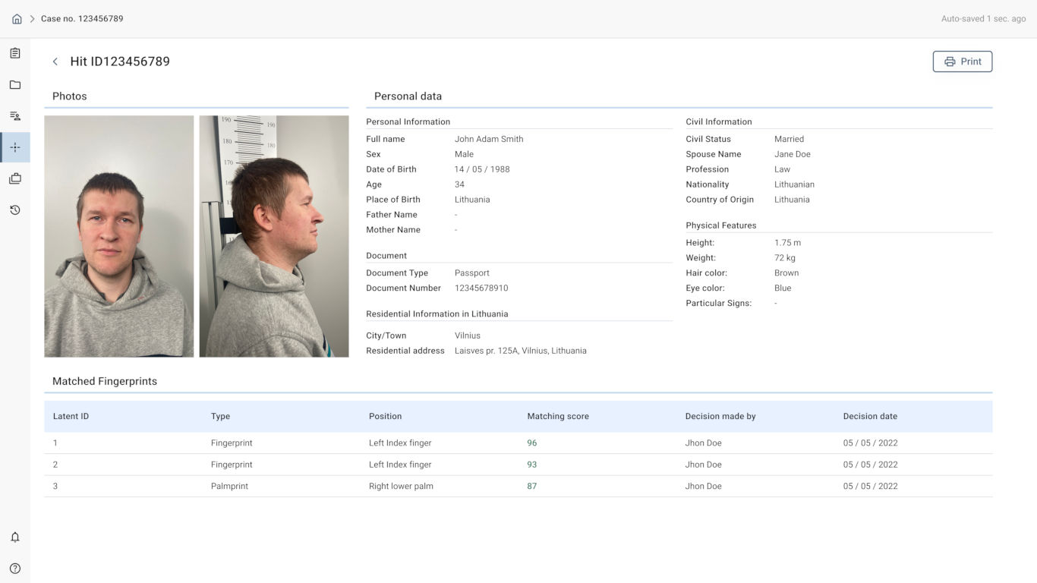Click the Matching score column header
Image resolution: width=1037 pixels, height=583 pixels.
[x=558, y=417]
